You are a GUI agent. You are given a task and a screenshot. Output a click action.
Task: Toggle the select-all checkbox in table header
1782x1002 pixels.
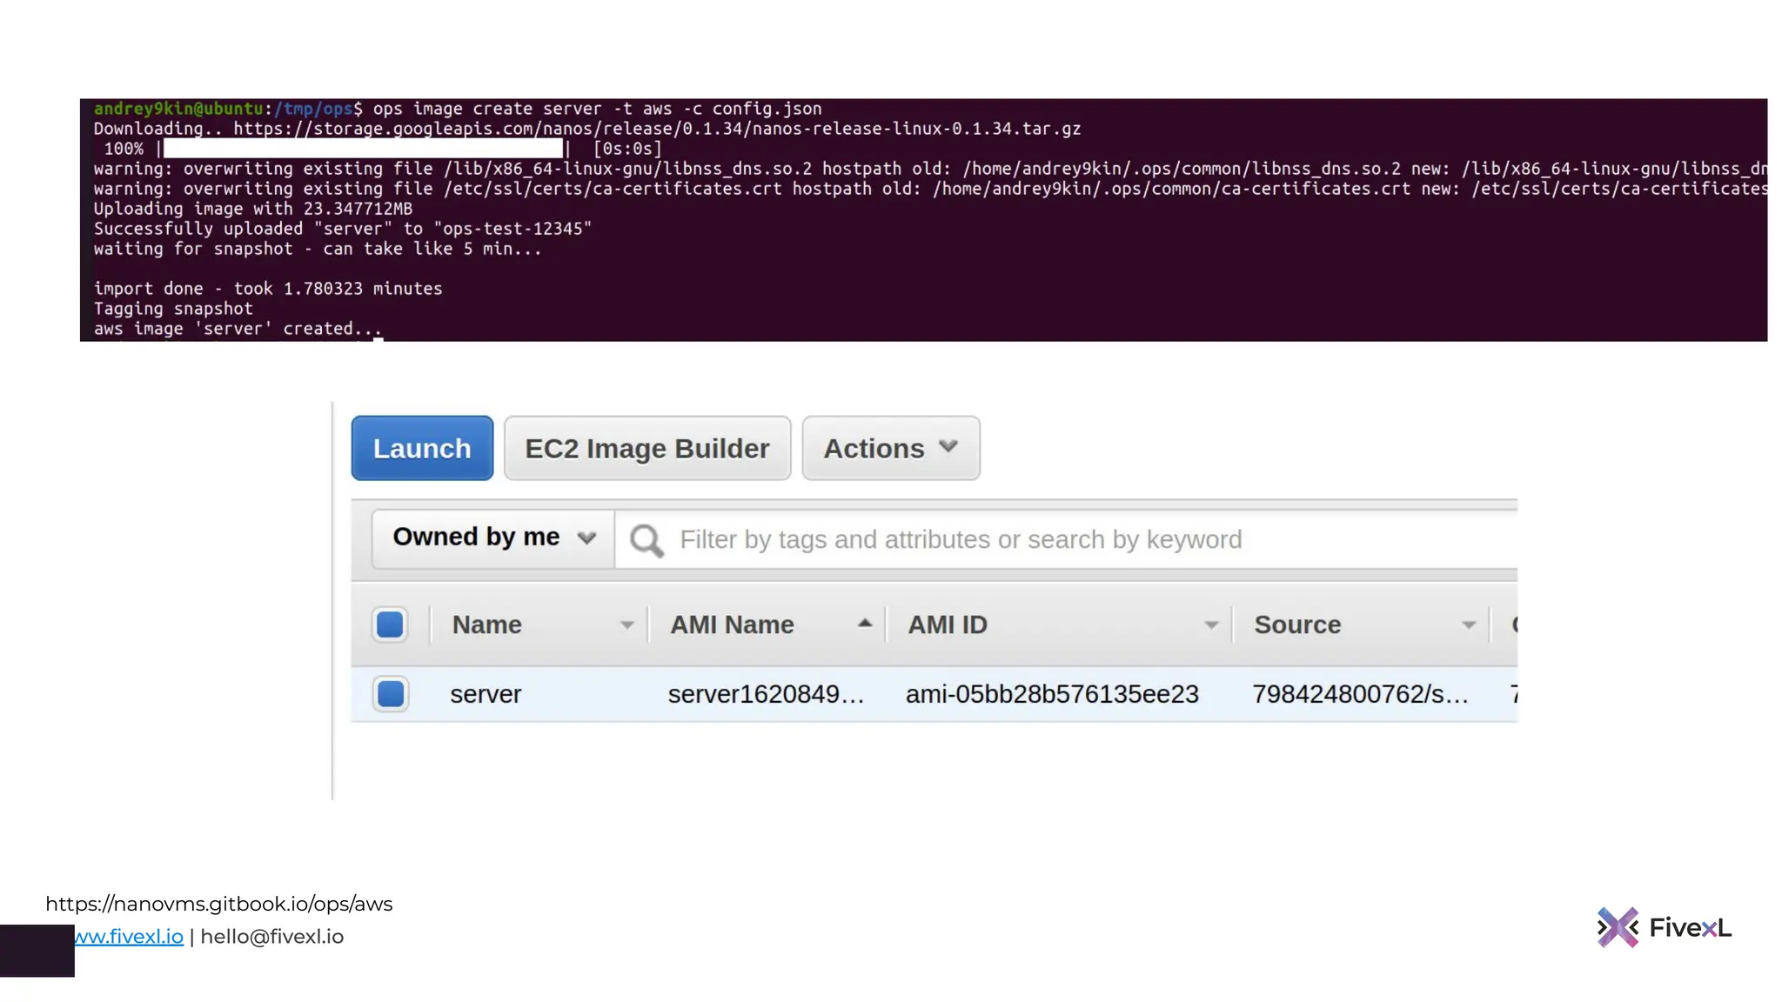(390, 625)
